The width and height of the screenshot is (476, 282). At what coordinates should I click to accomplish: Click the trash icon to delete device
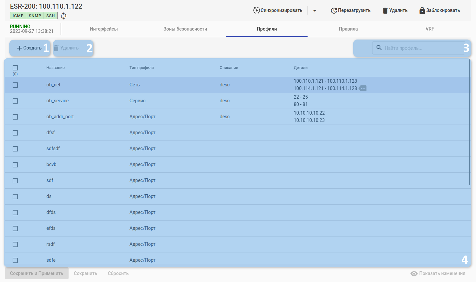385,11
